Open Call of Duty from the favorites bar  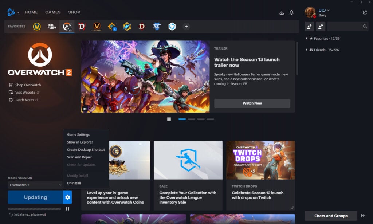(x=51, y=26)
